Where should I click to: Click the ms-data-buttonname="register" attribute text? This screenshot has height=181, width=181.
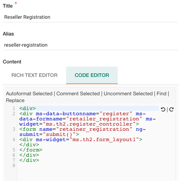[84, 114]
